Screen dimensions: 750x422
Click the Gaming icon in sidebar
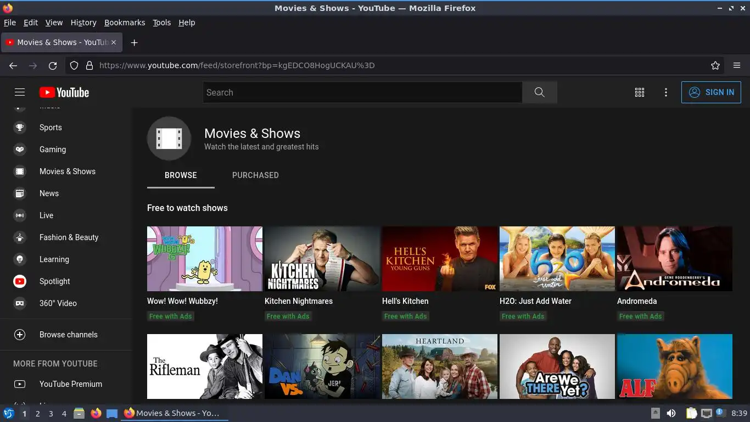[20, 149]
